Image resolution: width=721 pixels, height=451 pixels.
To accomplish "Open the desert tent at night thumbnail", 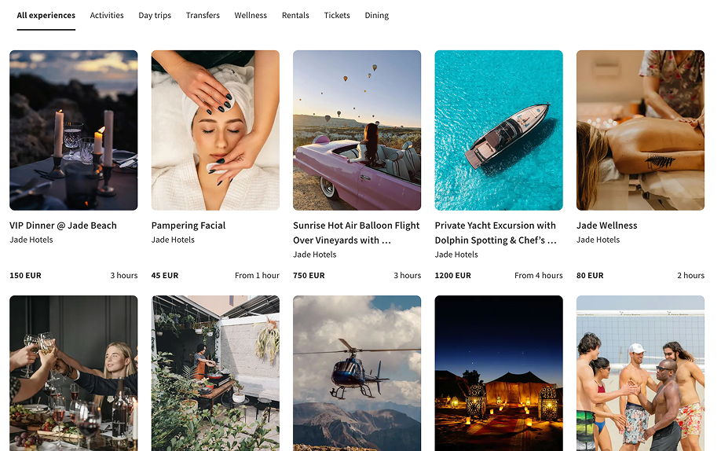I will [499, 373].
